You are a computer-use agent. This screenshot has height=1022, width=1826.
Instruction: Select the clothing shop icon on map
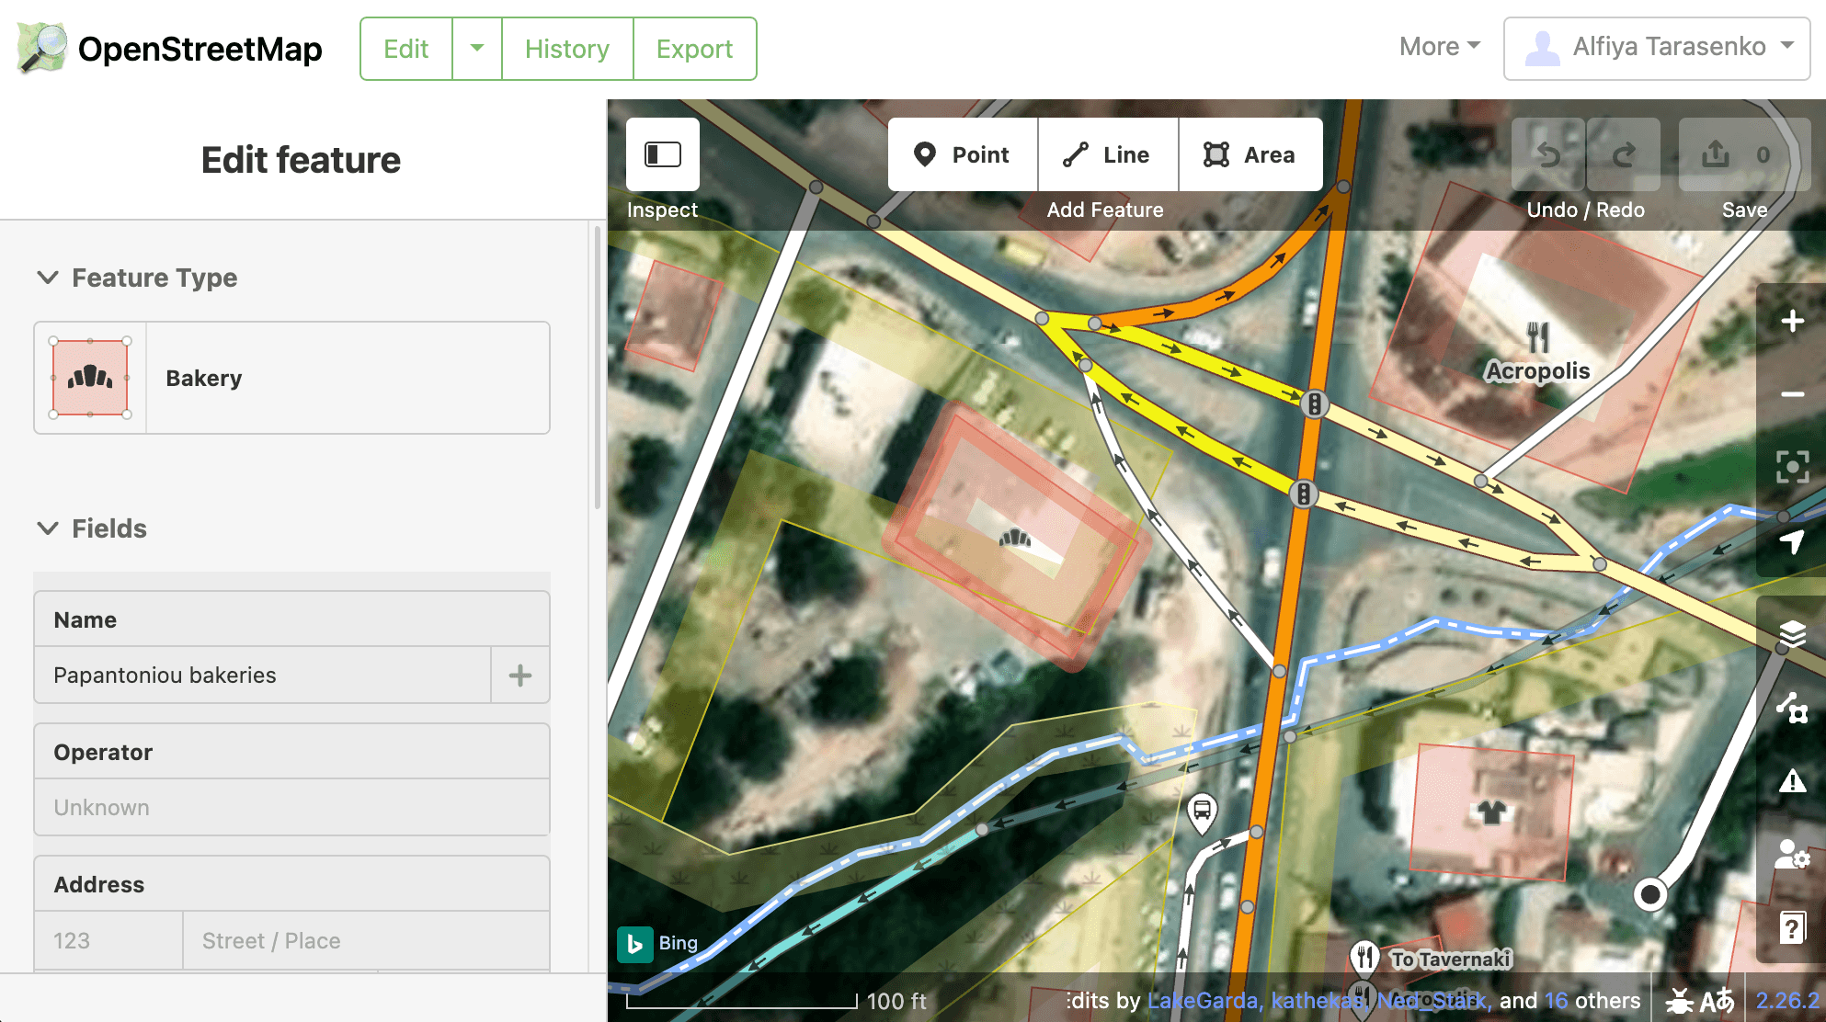click(x=1491, y=811)
